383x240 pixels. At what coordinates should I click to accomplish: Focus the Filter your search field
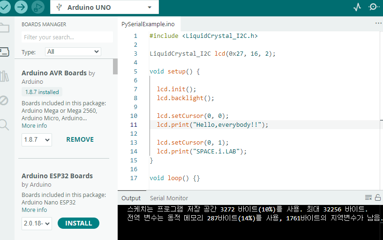(67, 37)
